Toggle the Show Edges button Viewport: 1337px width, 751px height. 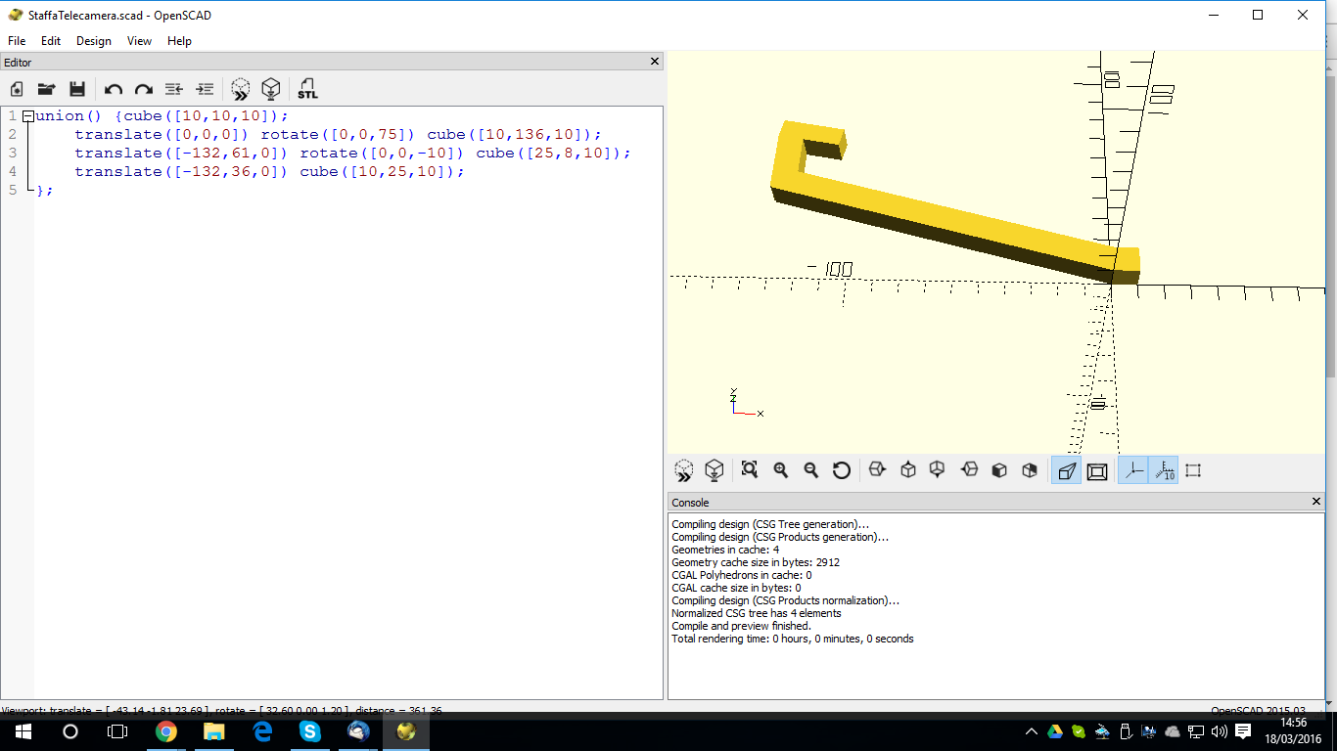click(x=1193, y=470)
